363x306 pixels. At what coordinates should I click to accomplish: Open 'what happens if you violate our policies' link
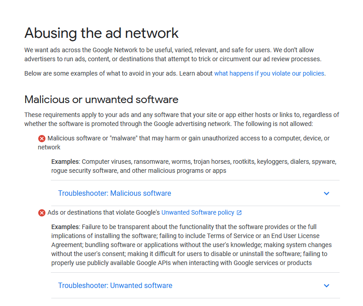coord(269,73)
